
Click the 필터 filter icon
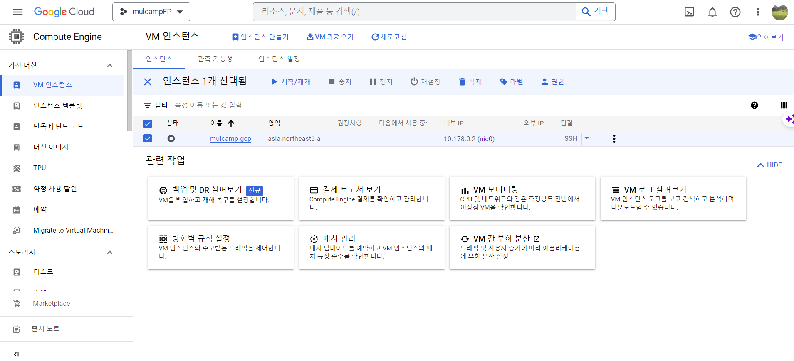click(147, 106)
